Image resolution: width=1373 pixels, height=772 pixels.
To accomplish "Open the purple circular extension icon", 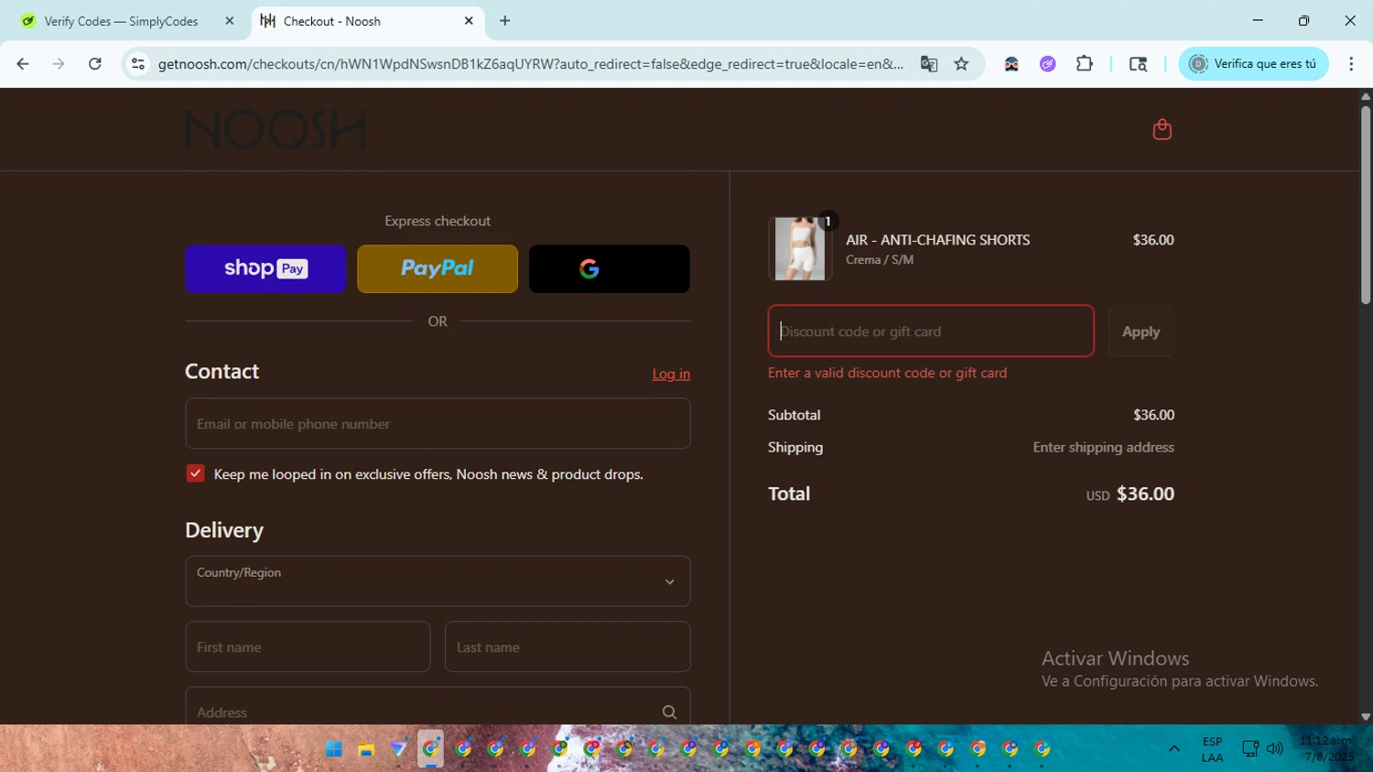I will (1048, 64).
